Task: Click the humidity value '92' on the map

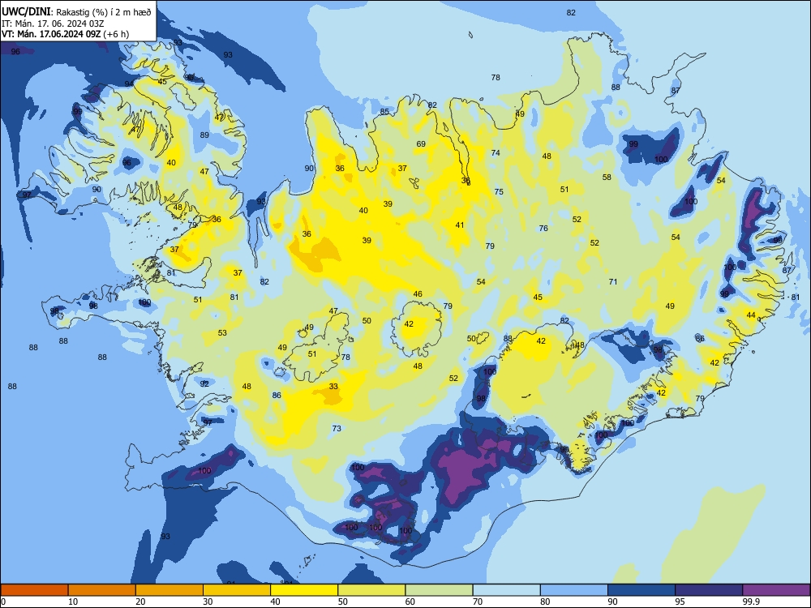Action: (205, 383)
